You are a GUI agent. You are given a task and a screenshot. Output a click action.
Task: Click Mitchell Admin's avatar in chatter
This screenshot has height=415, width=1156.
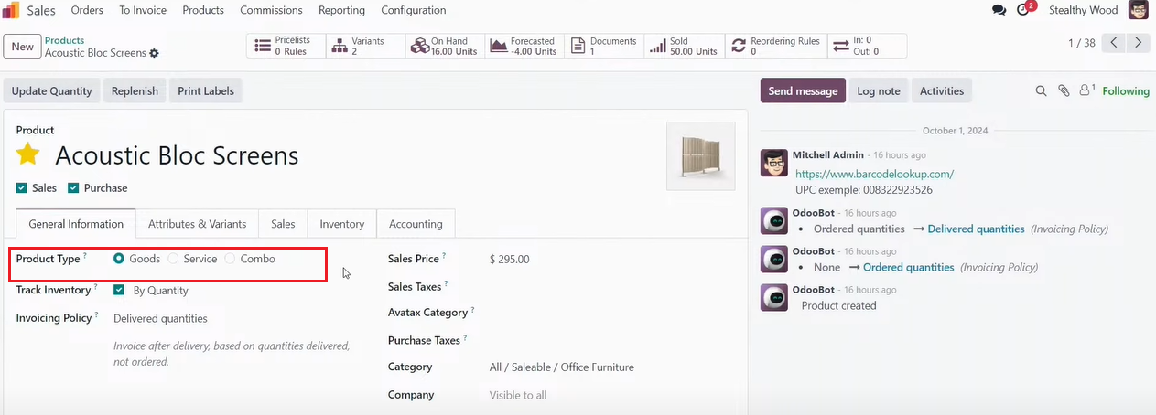click(x=774, y=165)
